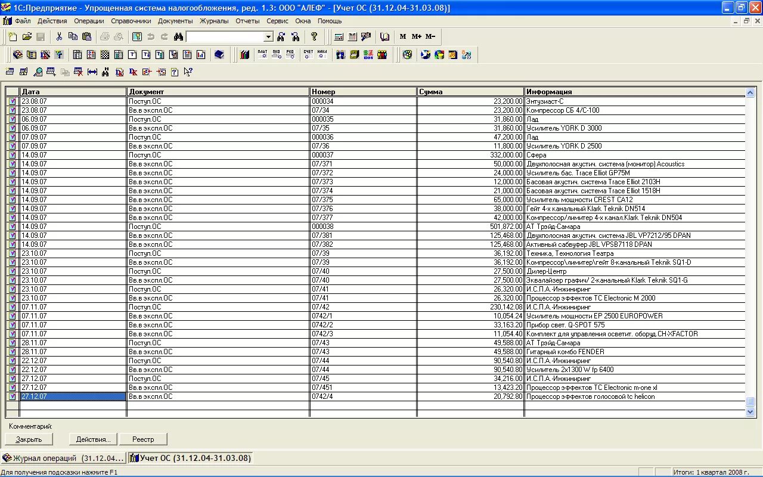The height and width of the screenshot is (477, 763).
Task: Click the DM currency rates icon
Action: point(368,54)
